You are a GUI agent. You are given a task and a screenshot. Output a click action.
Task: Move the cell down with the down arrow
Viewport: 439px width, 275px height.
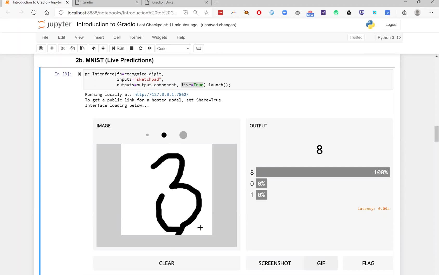[x=103, y=48]
